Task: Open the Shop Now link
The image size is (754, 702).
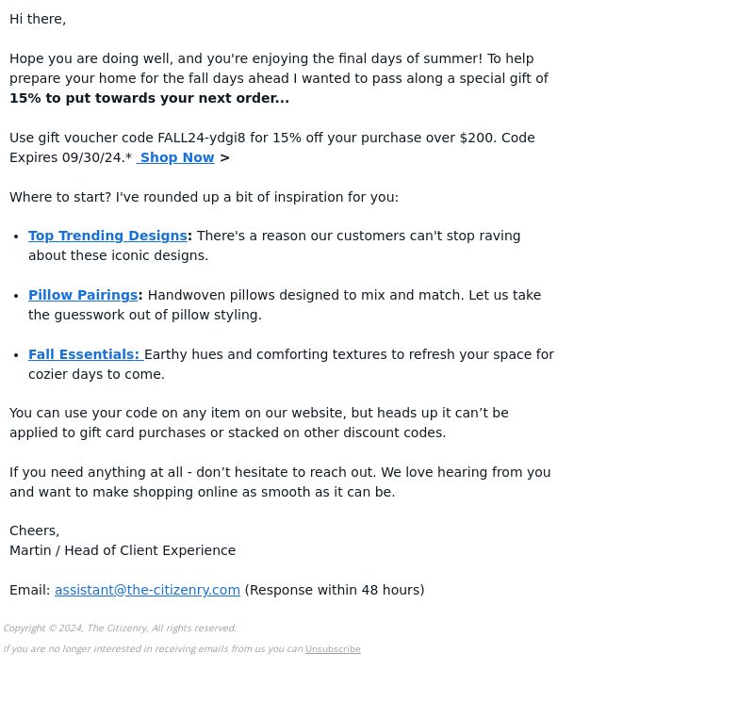Action: pos(175,157)
